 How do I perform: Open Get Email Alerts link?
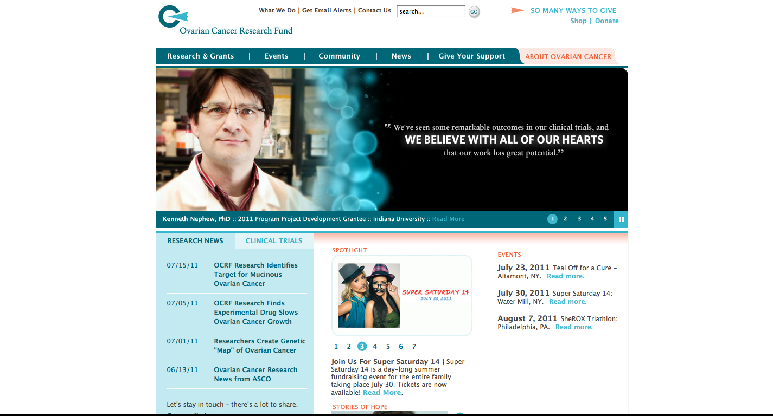pyautogui.click(x=327, y=10)
